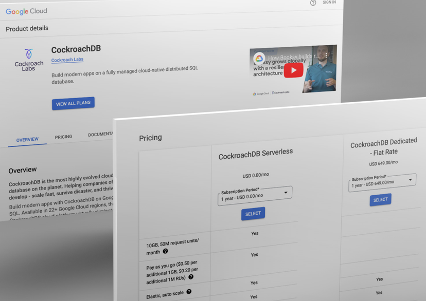426x301 pixels.
Task: Click the Sign In link
Action: coord(329,3)
